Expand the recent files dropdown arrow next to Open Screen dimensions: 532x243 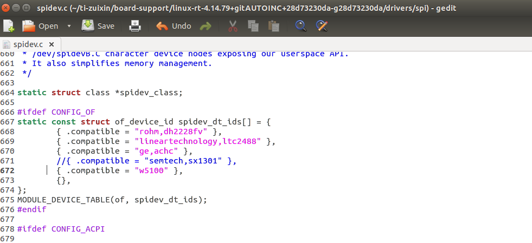point(69,26)
